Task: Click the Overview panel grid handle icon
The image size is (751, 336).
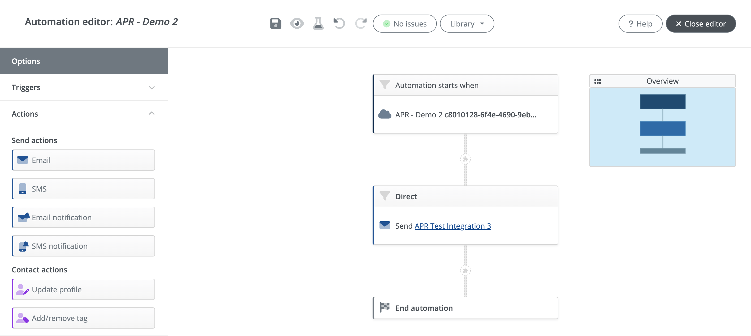Action: (x=598, y=81)
